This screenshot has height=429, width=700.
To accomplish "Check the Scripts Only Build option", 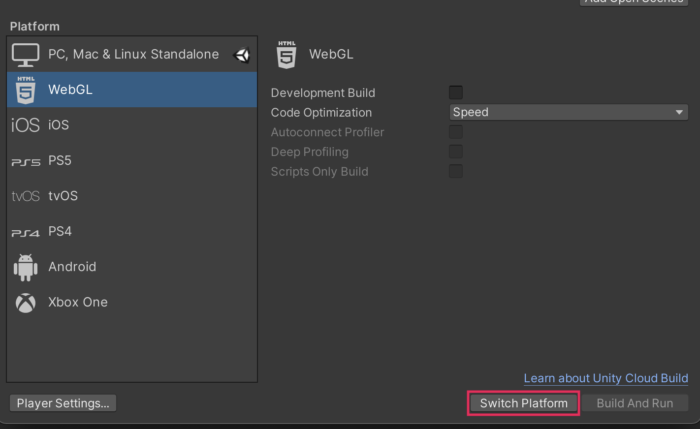I will click(x=456, y=171).
